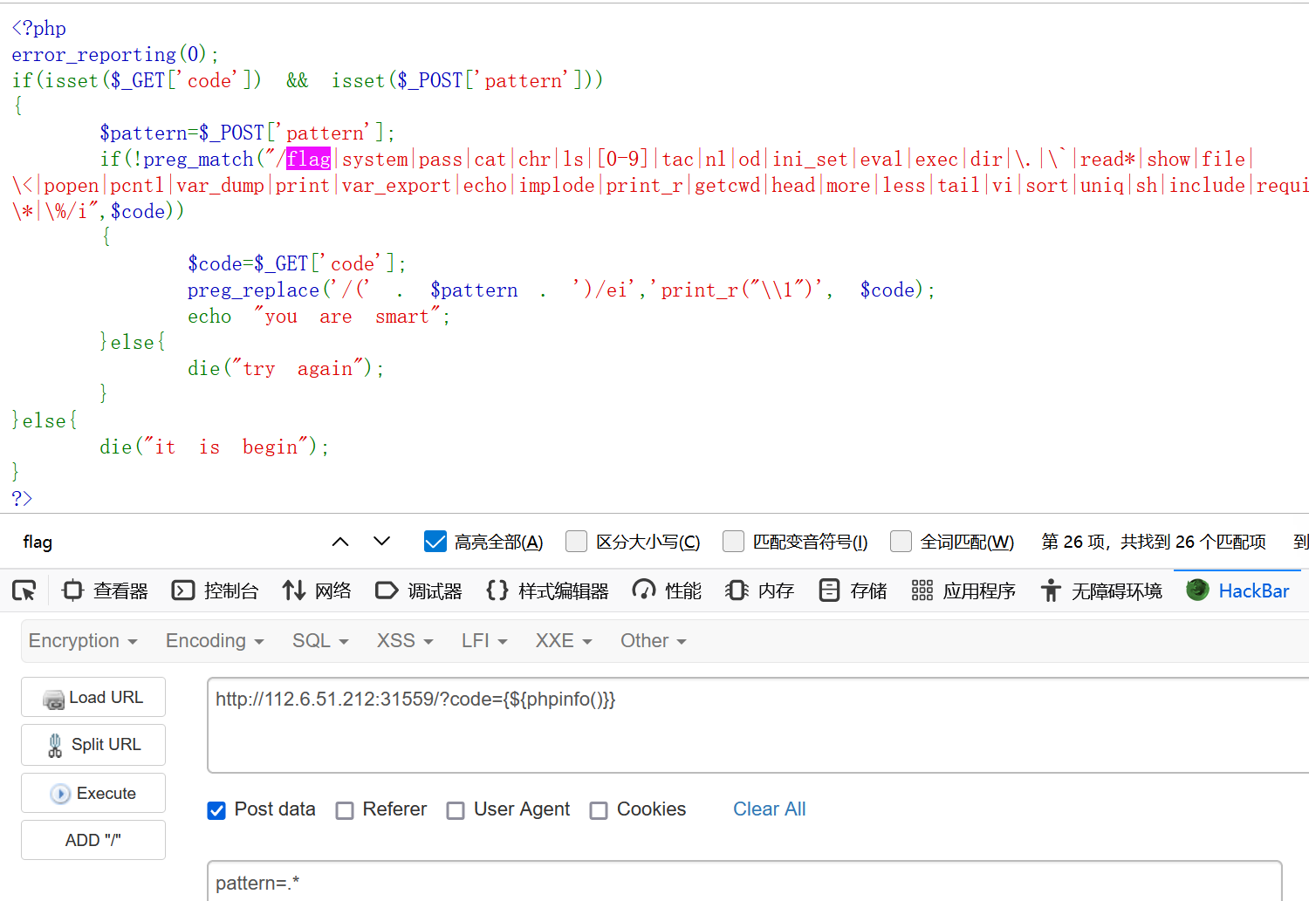The width and height of the screenshot is (1309, 901).
Task: Click the preg_replace call in code
Action: point(561,290)
